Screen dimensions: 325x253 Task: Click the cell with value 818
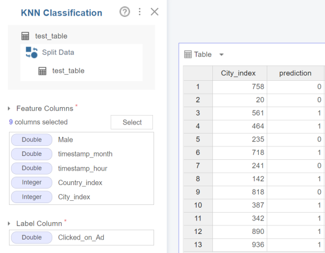pos(240,192)
